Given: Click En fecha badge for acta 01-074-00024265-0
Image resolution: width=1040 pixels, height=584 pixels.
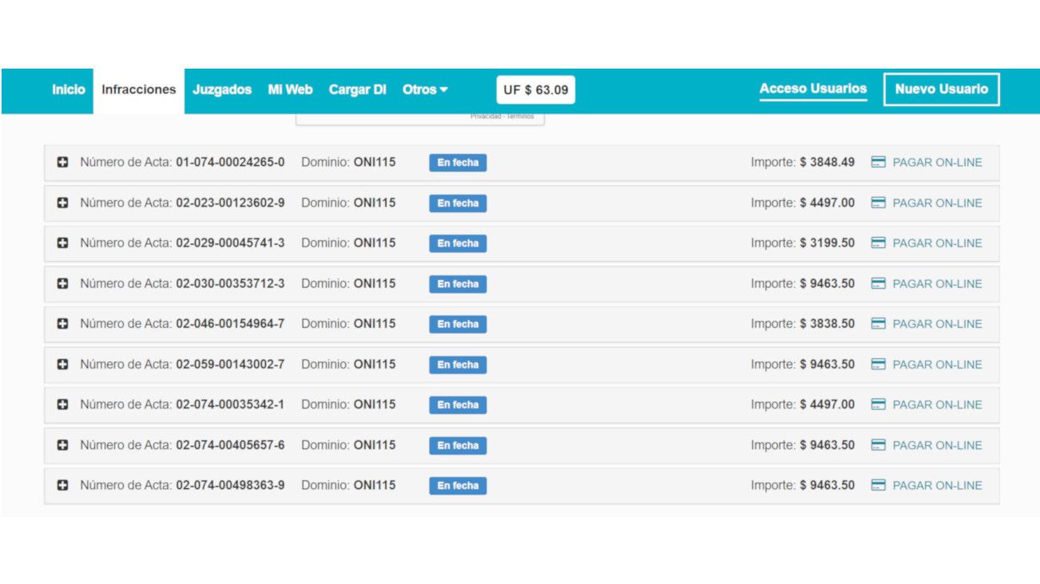Looking at the screenshot, I should [458, 163].
